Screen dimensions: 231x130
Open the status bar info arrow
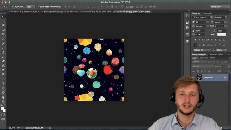pyautogui.click(x=50, y=128)
